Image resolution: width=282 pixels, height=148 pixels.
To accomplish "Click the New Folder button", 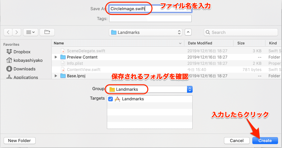I will pyautogui.click(x=19, y=141).
